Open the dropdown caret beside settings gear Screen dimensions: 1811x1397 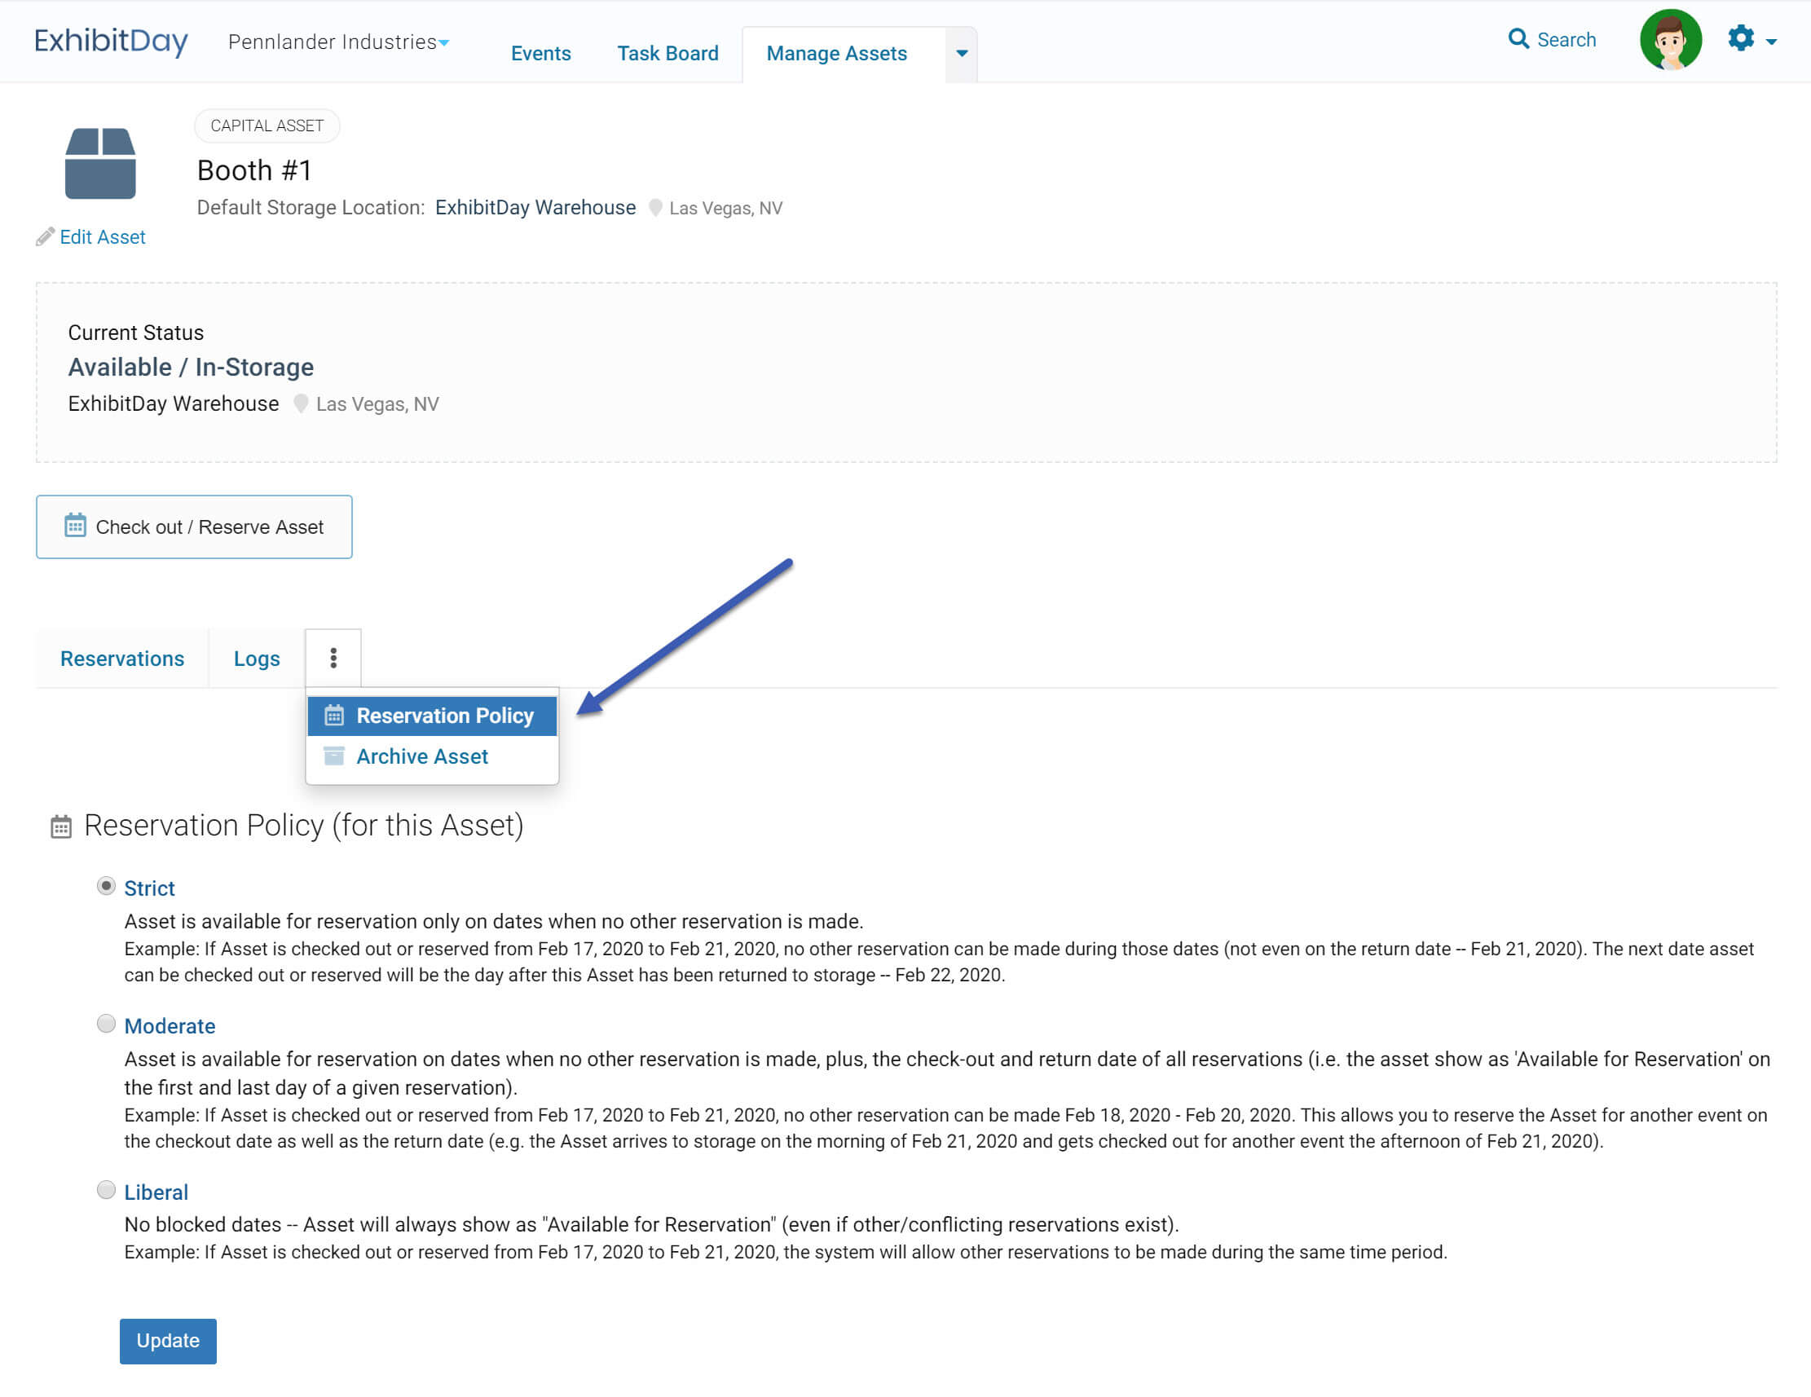point(1771,42)
